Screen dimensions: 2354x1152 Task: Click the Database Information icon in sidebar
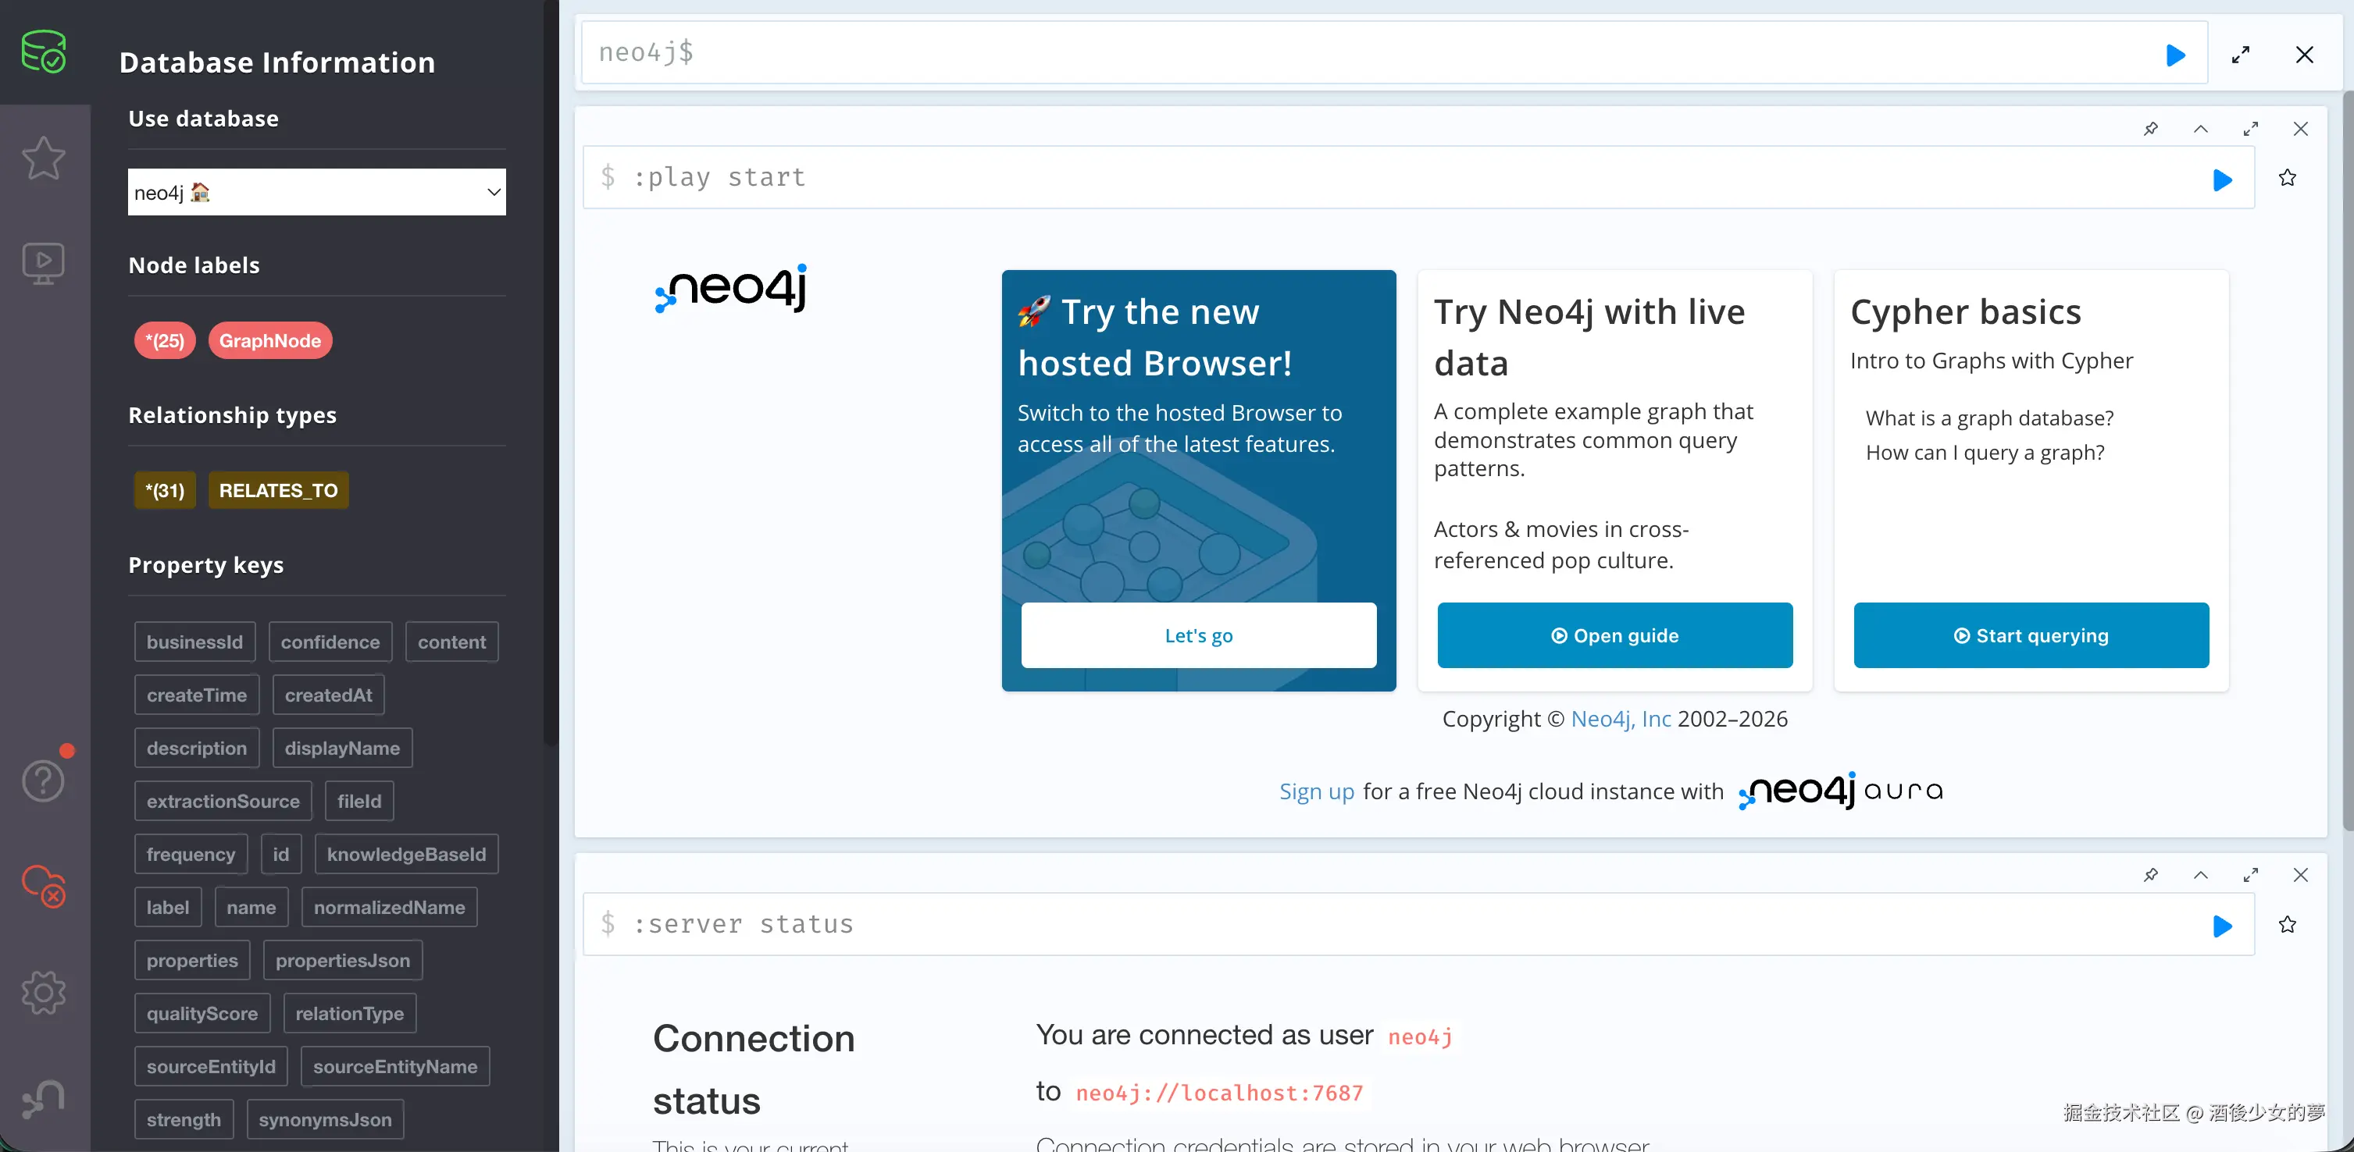point(43,51)
